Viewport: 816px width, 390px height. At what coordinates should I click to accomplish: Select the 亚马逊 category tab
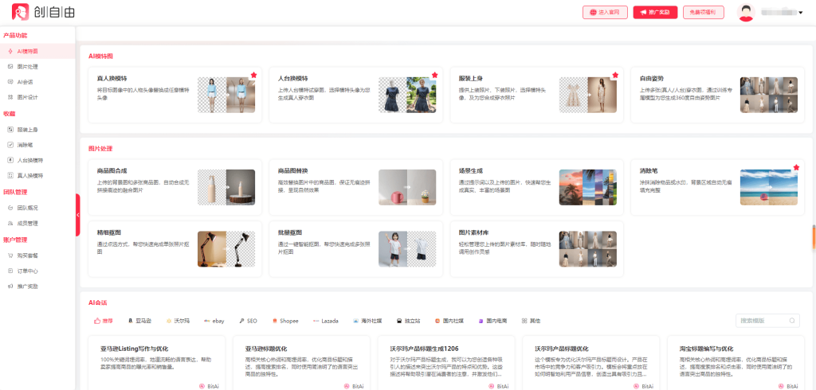coord(139,321)
